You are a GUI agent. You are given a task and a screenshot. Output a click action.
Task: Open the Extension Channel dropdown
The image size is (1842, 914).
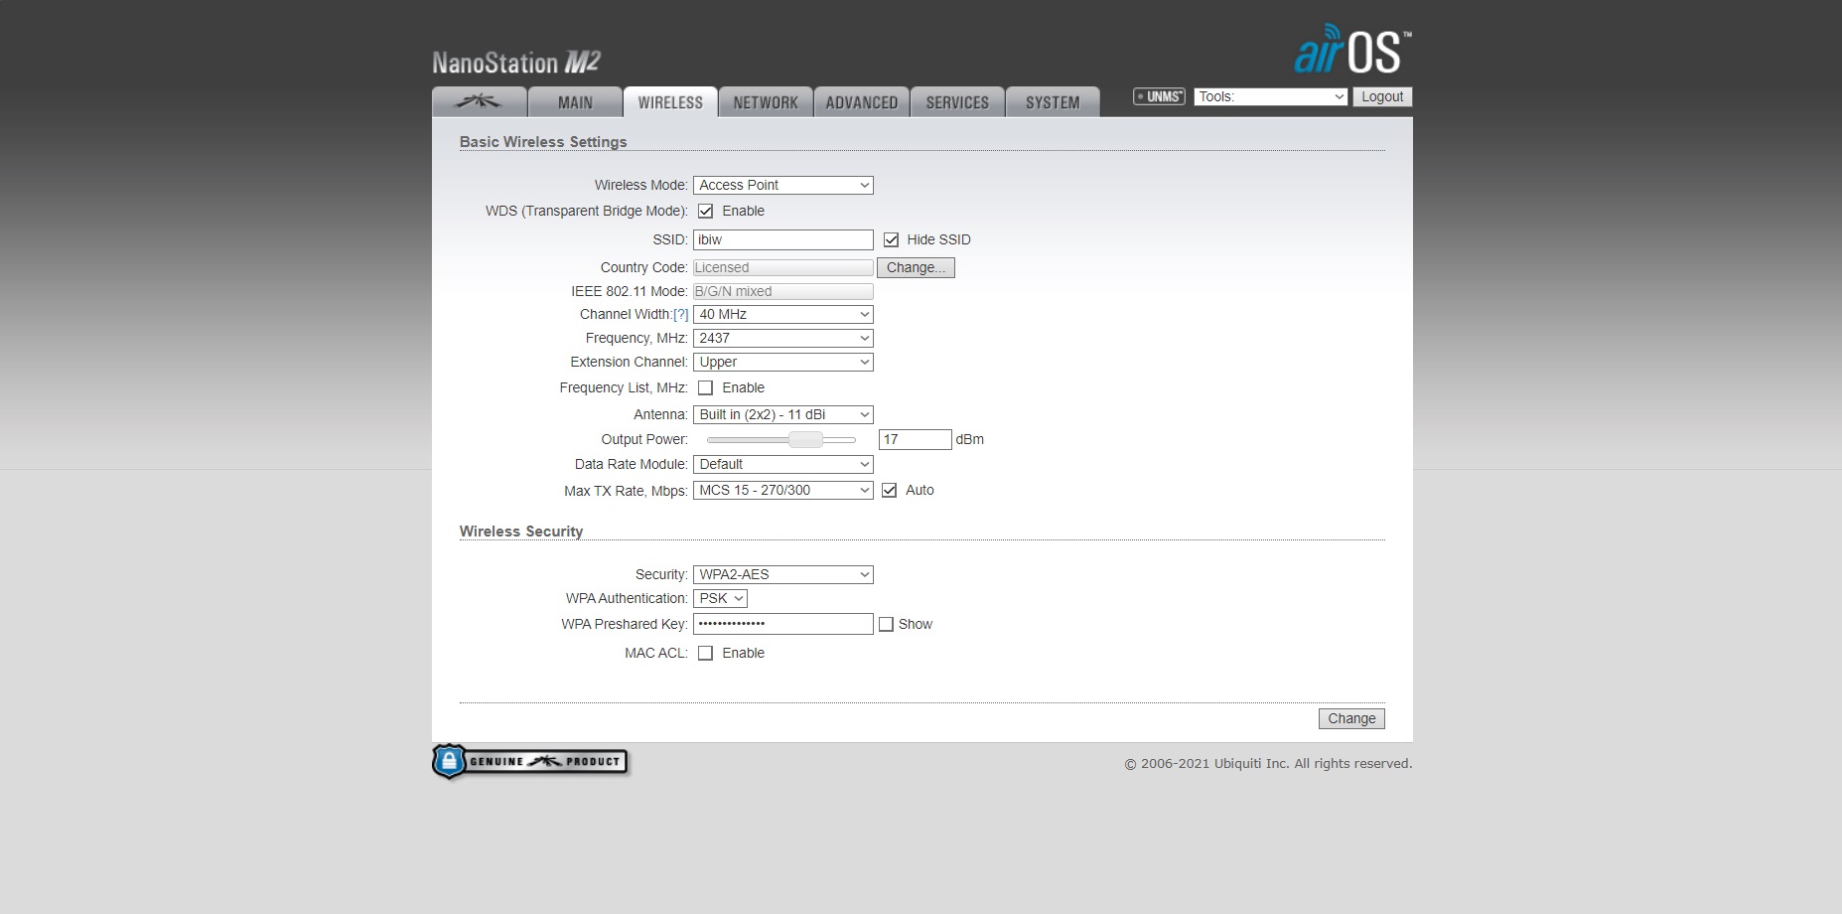pos(783,362)
